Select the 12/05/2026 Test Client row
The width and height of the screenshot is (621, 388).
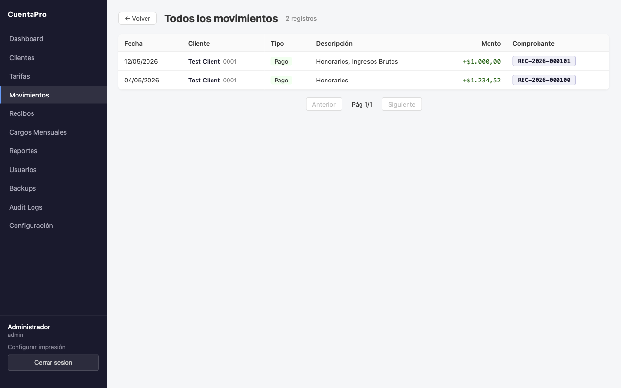point(364,61)
